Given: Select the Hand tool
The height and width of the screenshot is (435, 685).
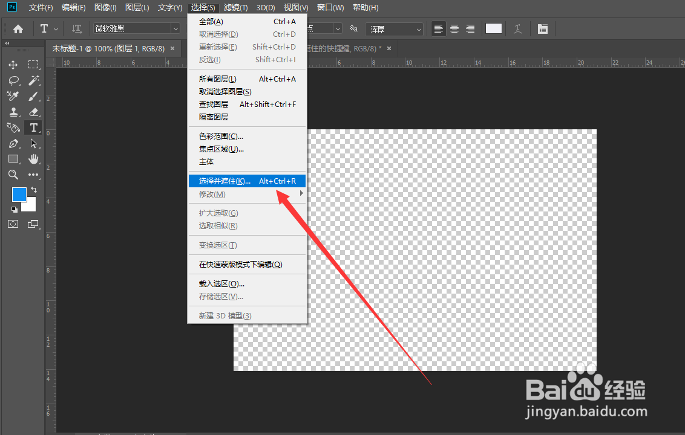Looking at the screenshot, I should (34, 159).
